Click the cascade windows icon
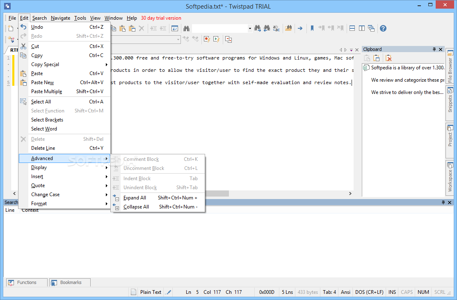The height and width of the screenshot is (300, 457). 371,28
